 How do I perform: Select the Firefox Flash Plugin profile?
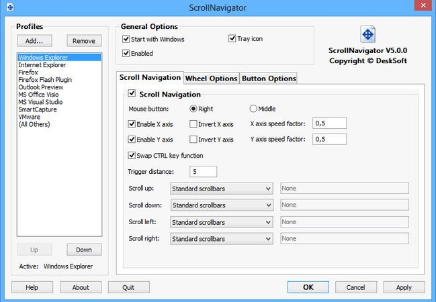pos(45,80)
